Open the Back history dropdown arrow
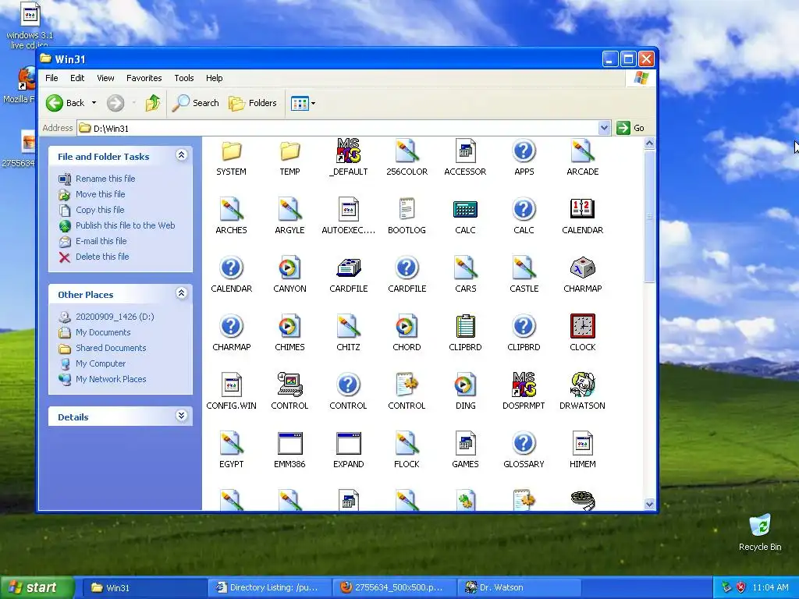799x599 pixels. (94, 103)
